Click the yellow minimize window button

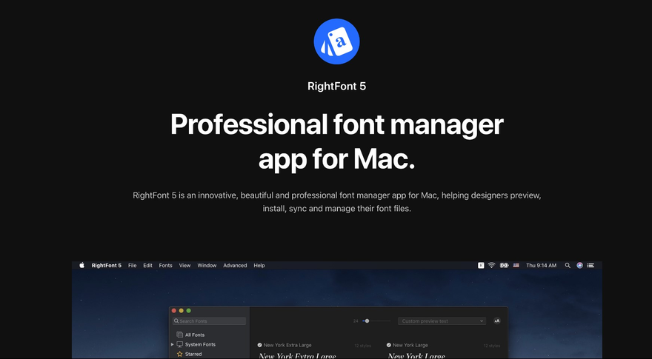(x=181, y=310)
